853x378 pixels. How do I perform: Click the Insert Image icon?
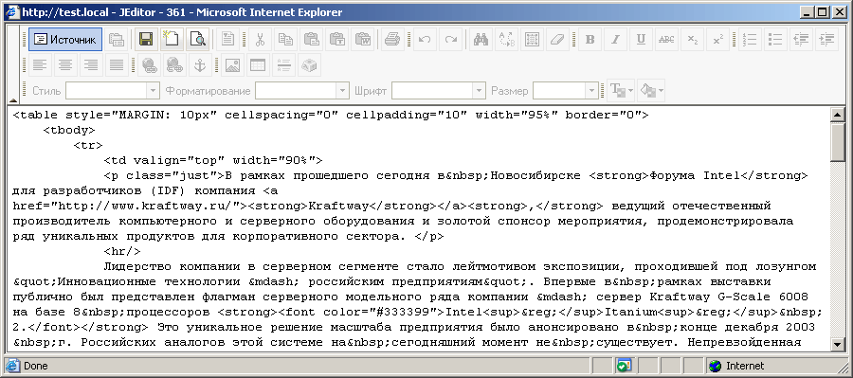click(232, 65)
